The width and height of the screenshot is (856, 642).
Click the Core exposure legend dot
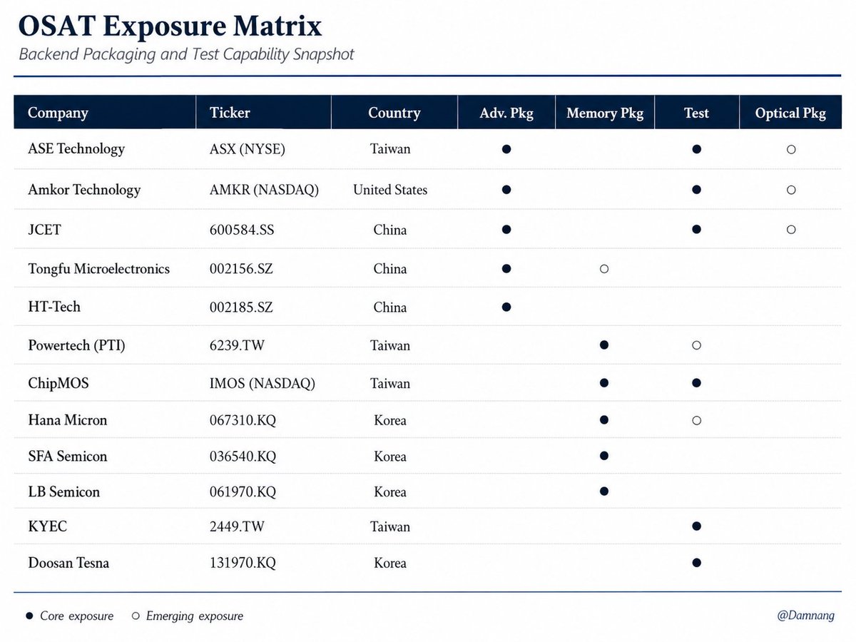click(x=29, y=616)
